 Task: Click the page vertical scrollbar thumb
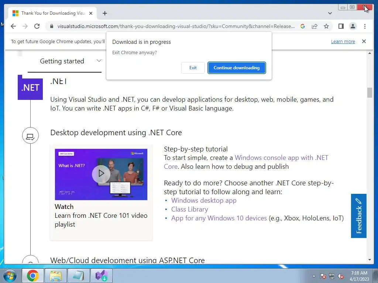click(x=370, y=92)
